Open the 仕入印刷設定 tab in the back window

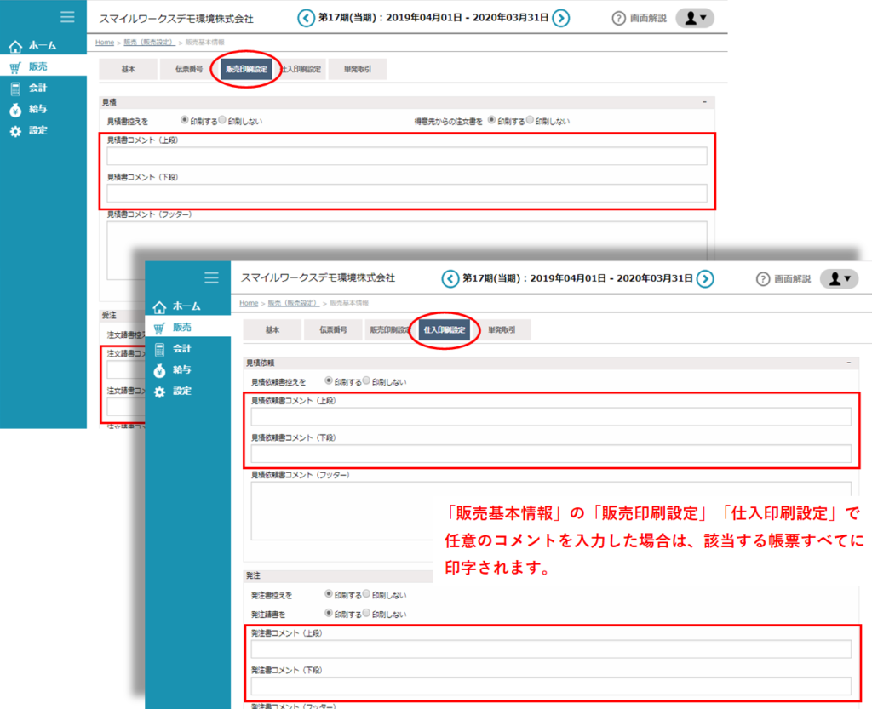(301, 69)
